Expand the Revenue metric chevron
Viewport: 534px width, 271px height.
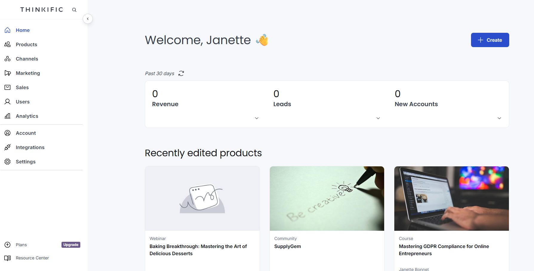(257, 118)
